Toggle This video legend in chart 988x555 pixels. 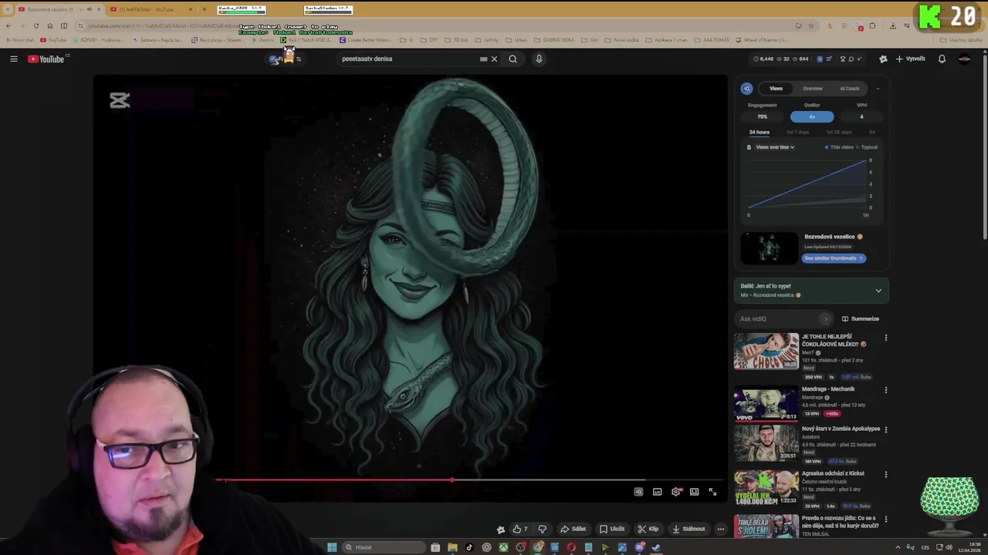point(839,147)
